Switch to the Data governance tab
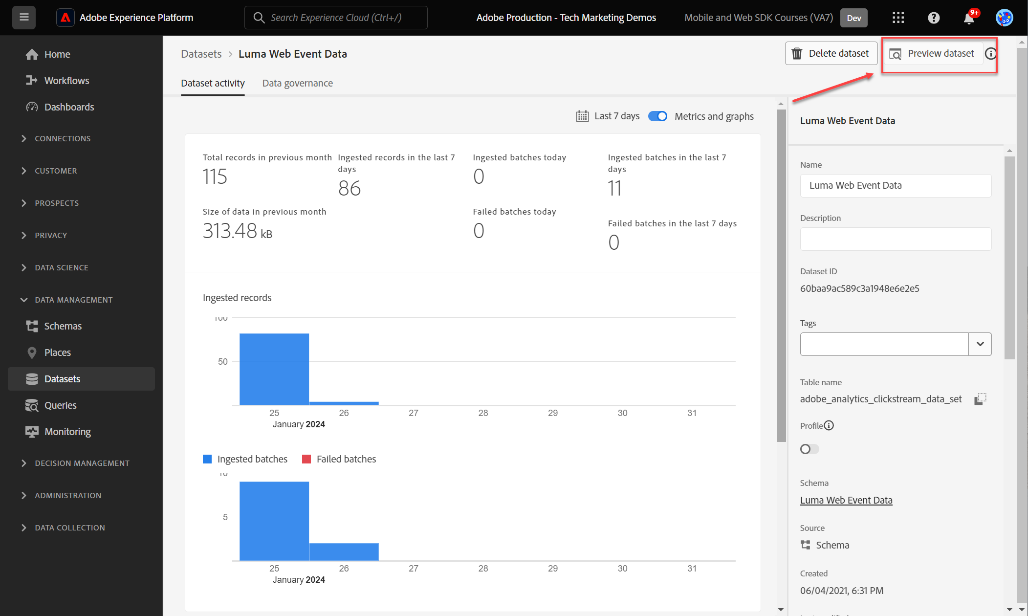 point(297,83)
